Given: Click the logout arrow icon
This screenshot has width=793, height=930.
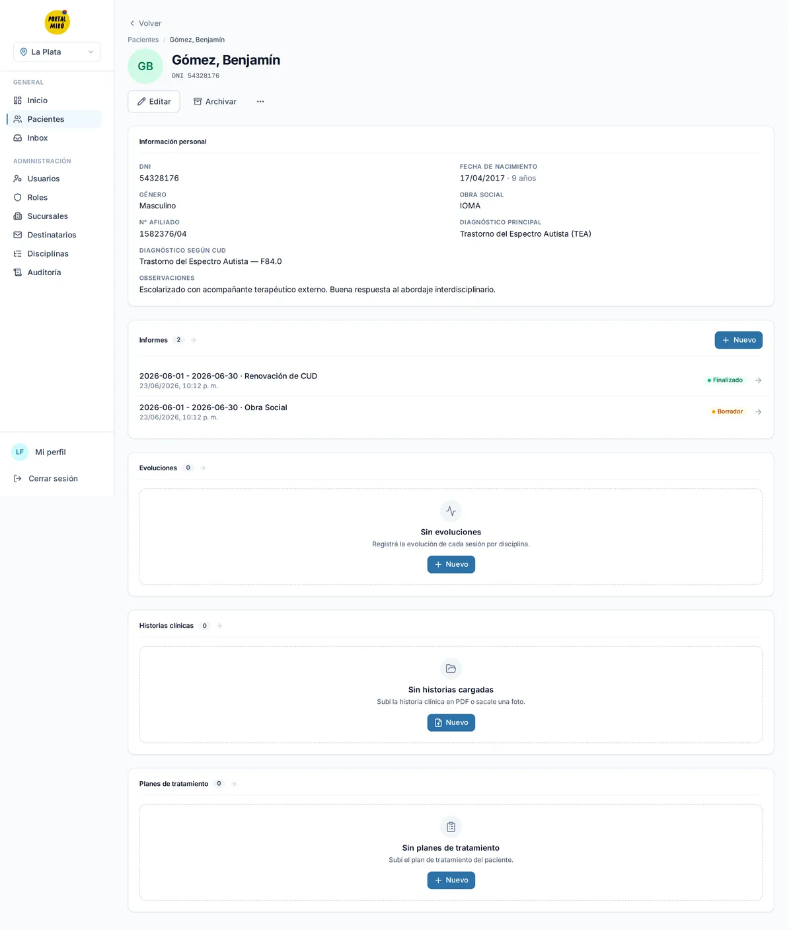Looking at the screenshot, I should pyautogui.click(x=18, y=478).
